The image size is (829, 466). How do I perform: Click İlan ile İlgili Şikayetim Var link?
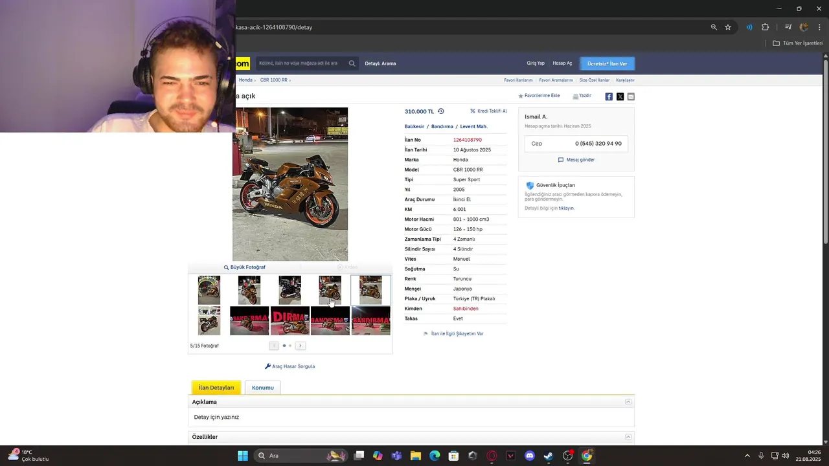(x=453, y=334)
